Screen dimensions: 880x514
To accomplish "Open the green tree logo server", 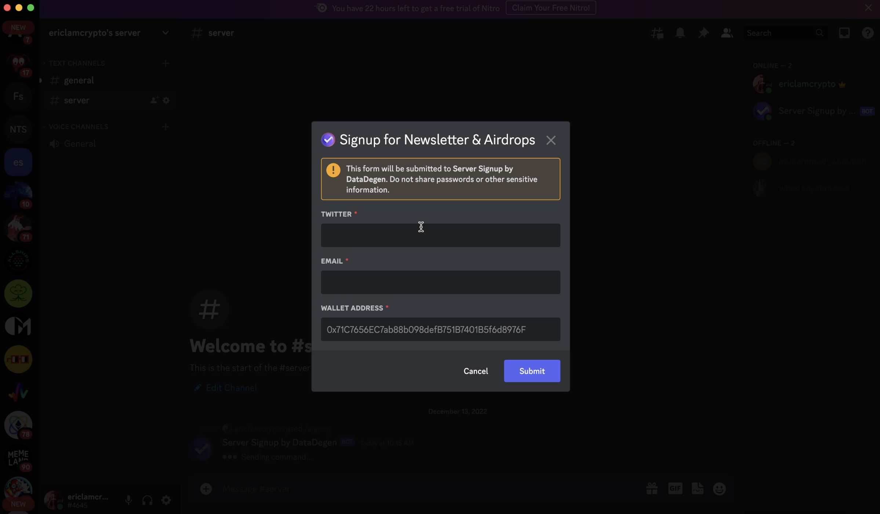I will click(x=18, y=294).
